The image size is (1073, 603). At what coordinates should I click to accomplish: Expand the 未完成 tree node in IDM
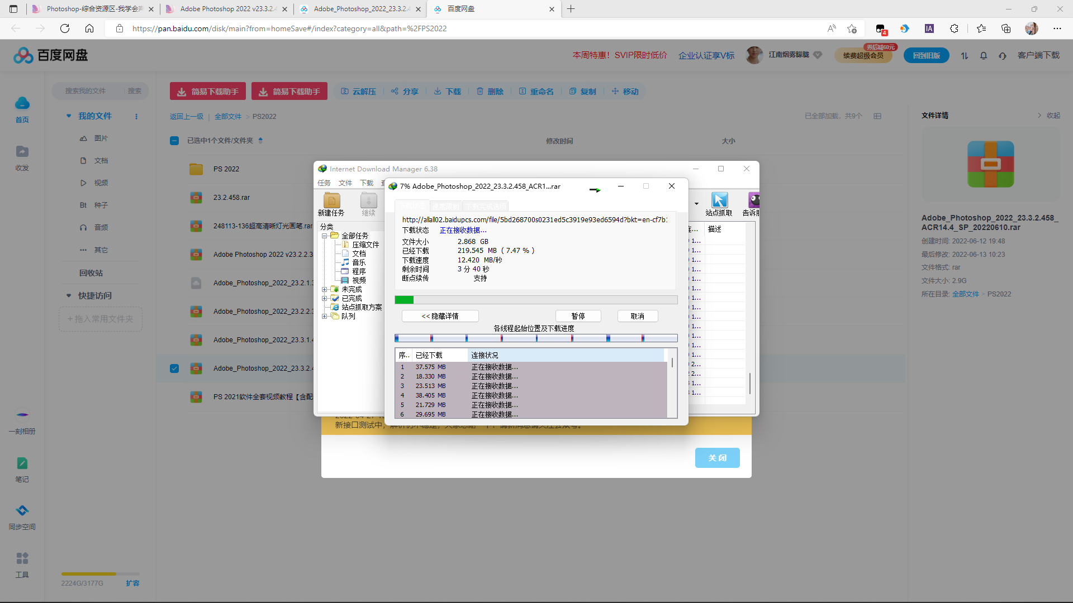(324, 289)
